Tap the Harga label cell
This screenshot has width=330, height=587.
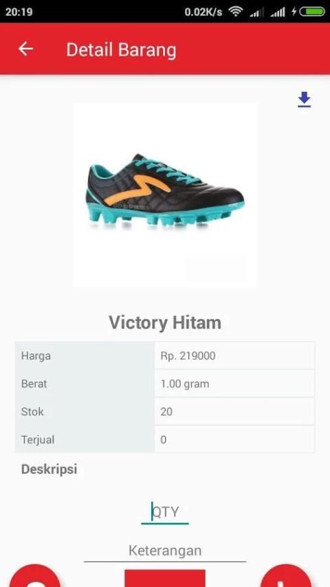click(85, 355)
